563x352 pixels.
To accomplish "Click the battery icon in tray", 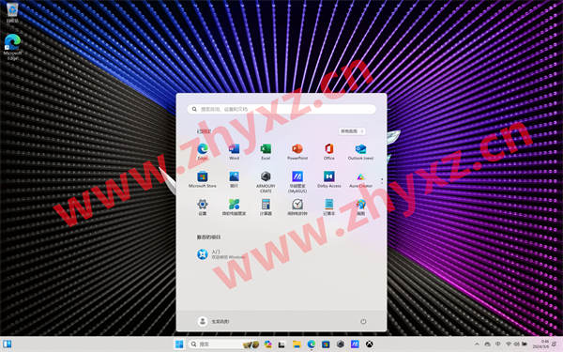I will click(525, 344).
